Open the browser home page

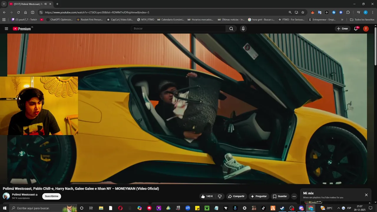25,12
